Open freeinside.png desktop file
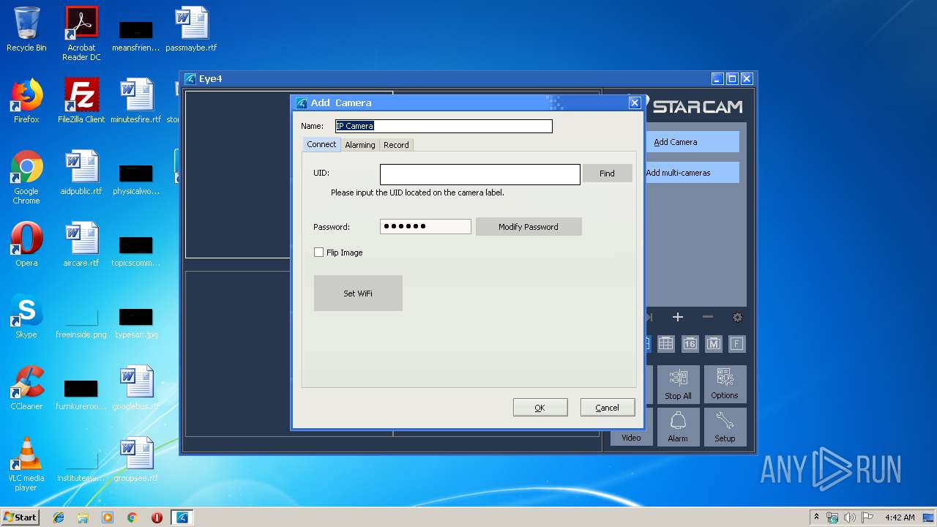Screen dimensions: 937x527 (x=81, y=322)
